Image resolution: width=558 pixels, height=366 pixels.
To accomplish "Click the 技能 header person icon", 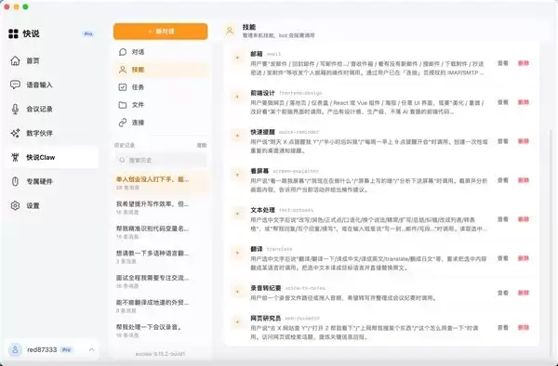I will (x=230, y=31).
